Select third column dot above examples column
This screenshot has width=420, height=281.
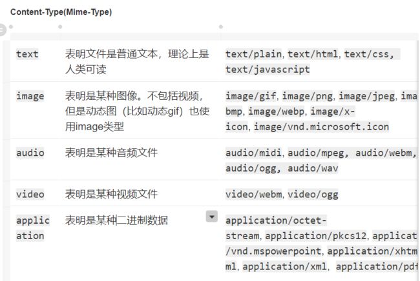pyautogui.click(x=221, y=26)
